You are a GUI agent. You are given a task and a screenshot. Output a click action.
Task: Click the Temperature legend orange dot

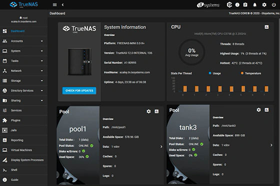(x=242, y=73)
